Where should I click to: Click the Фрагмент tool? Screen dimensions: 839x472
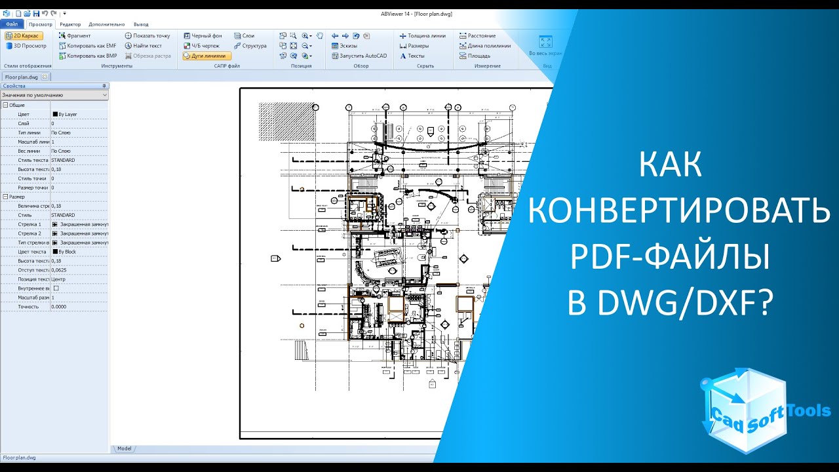74,35
